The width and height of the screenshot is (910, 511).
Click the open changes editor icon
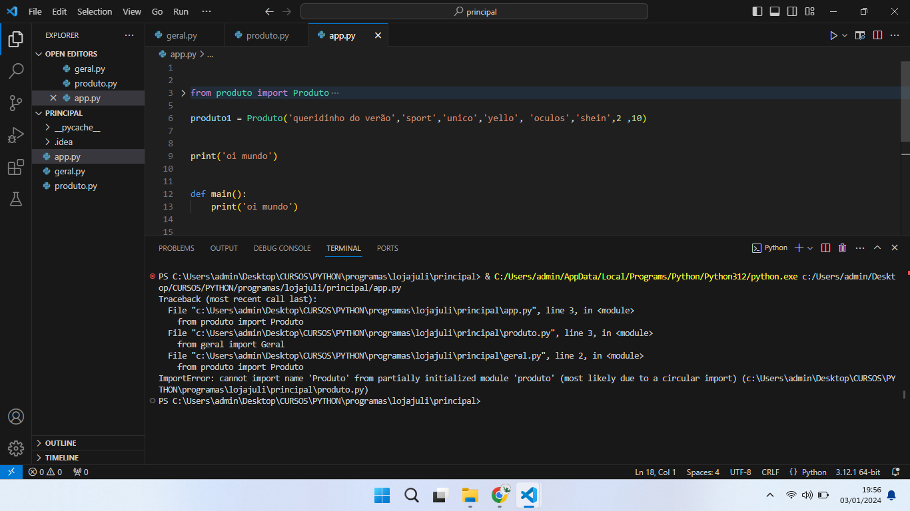pos(860,35)
